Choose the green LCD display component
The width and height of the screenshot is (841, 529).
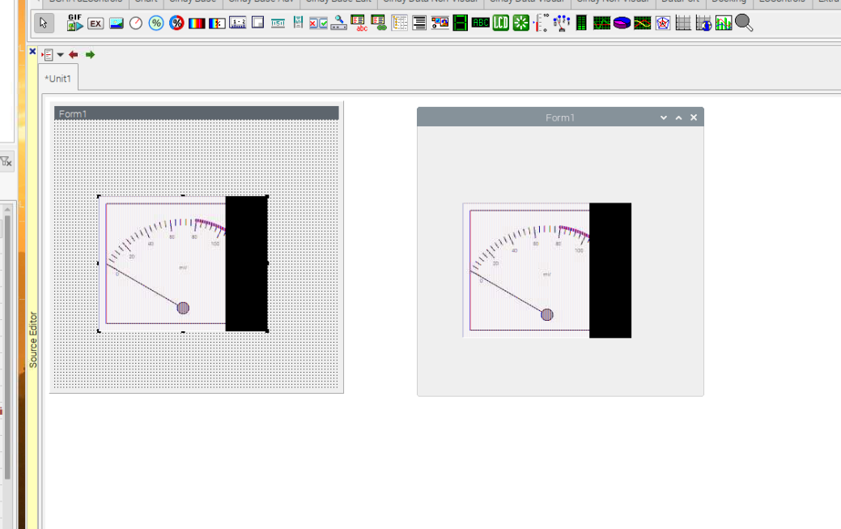tap(500, 23)
